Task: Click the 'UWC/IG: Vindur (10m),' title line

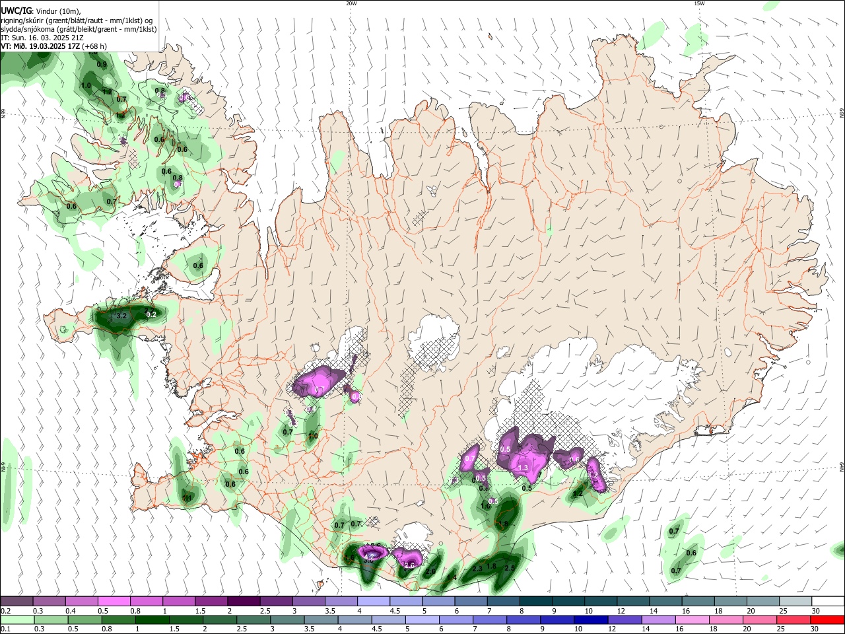Action: tap(40, 11)
